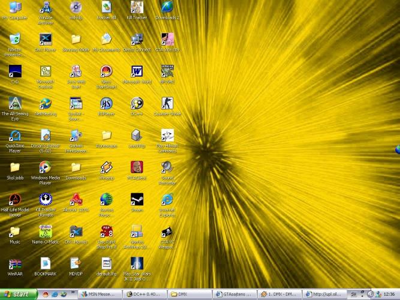Open the BSPlayer shortcut

pyautogui.click(x=106, y=104)
